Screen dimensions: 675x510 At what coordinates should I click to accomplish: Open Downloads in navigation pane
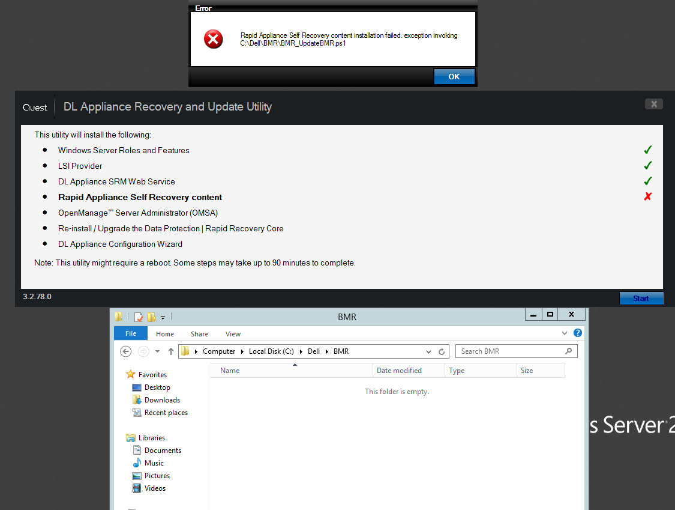(162, 400)
